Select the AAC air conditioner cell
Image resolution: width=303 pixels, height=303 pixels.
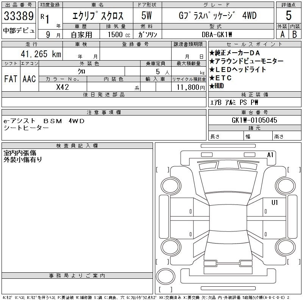29,79
